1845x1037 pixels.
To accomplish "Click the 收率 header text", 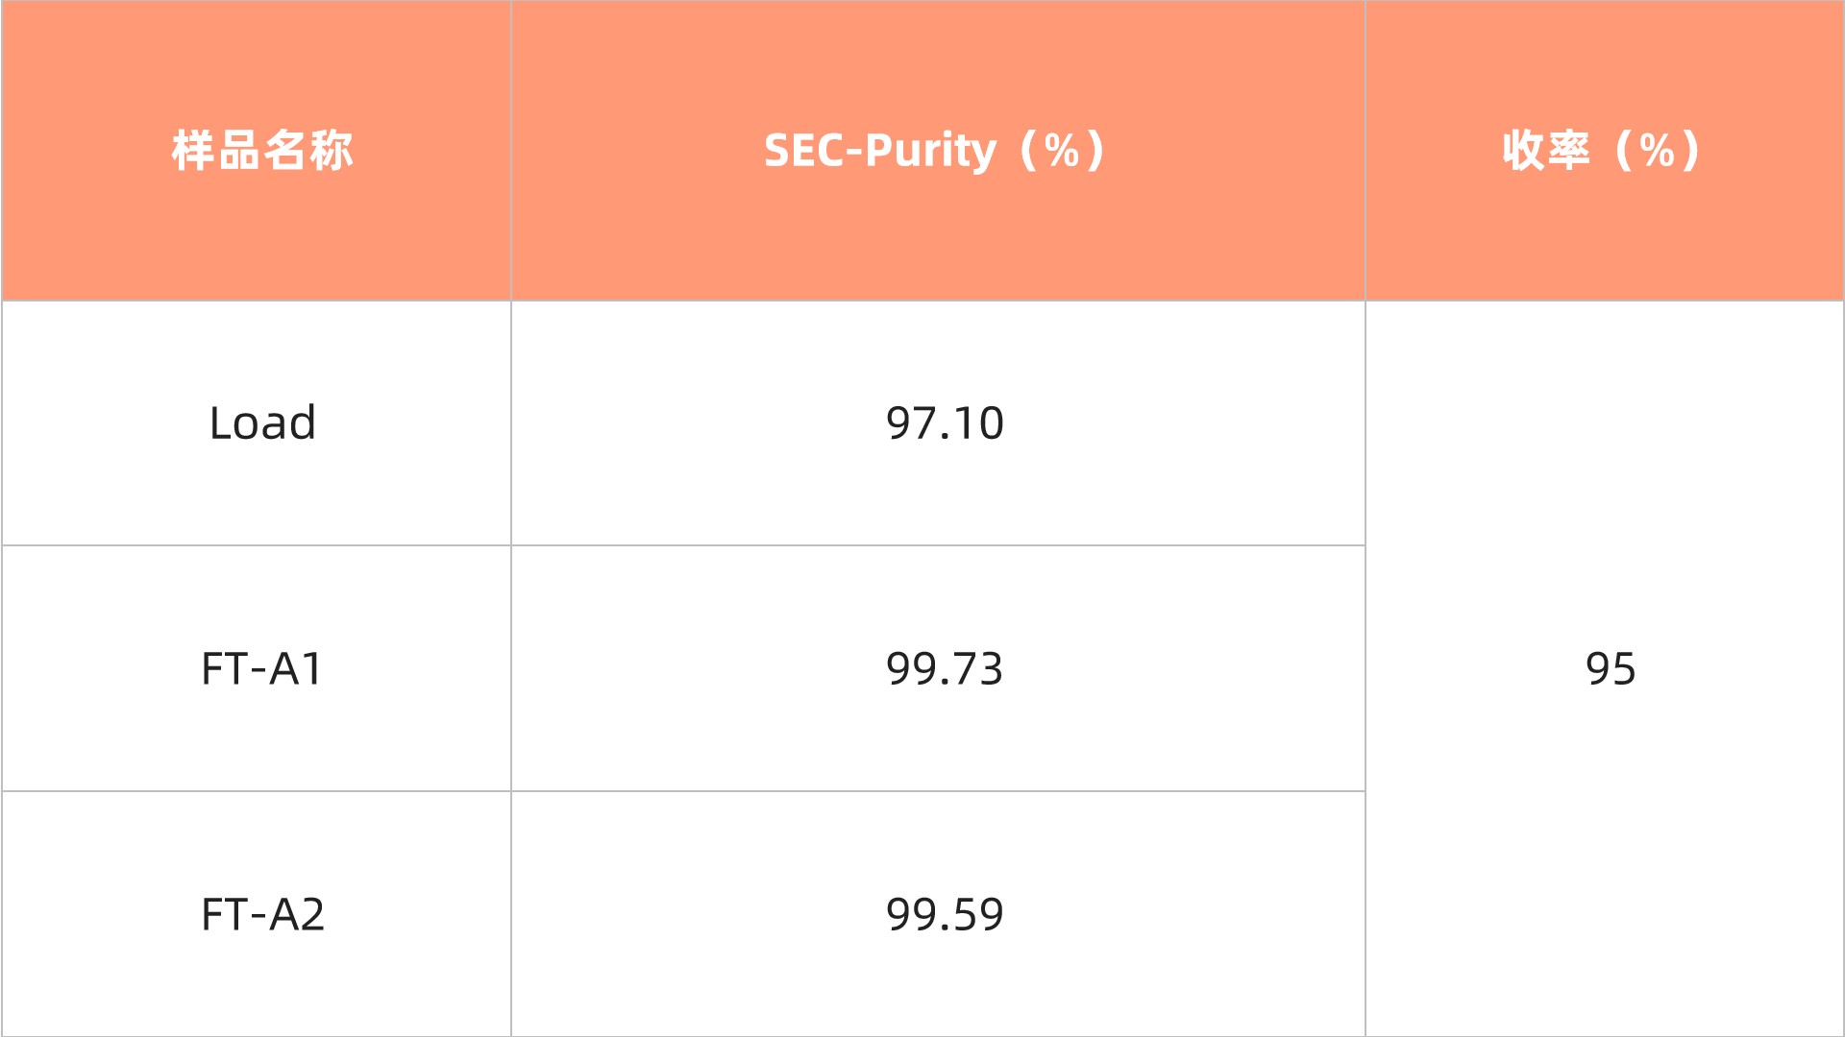I will click(1546, 151).
